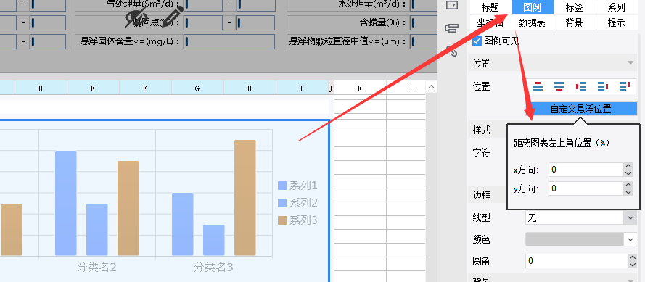Open the widget settings sidebar icon with dropdown box
645x282 pixels.
click(452, 5)
